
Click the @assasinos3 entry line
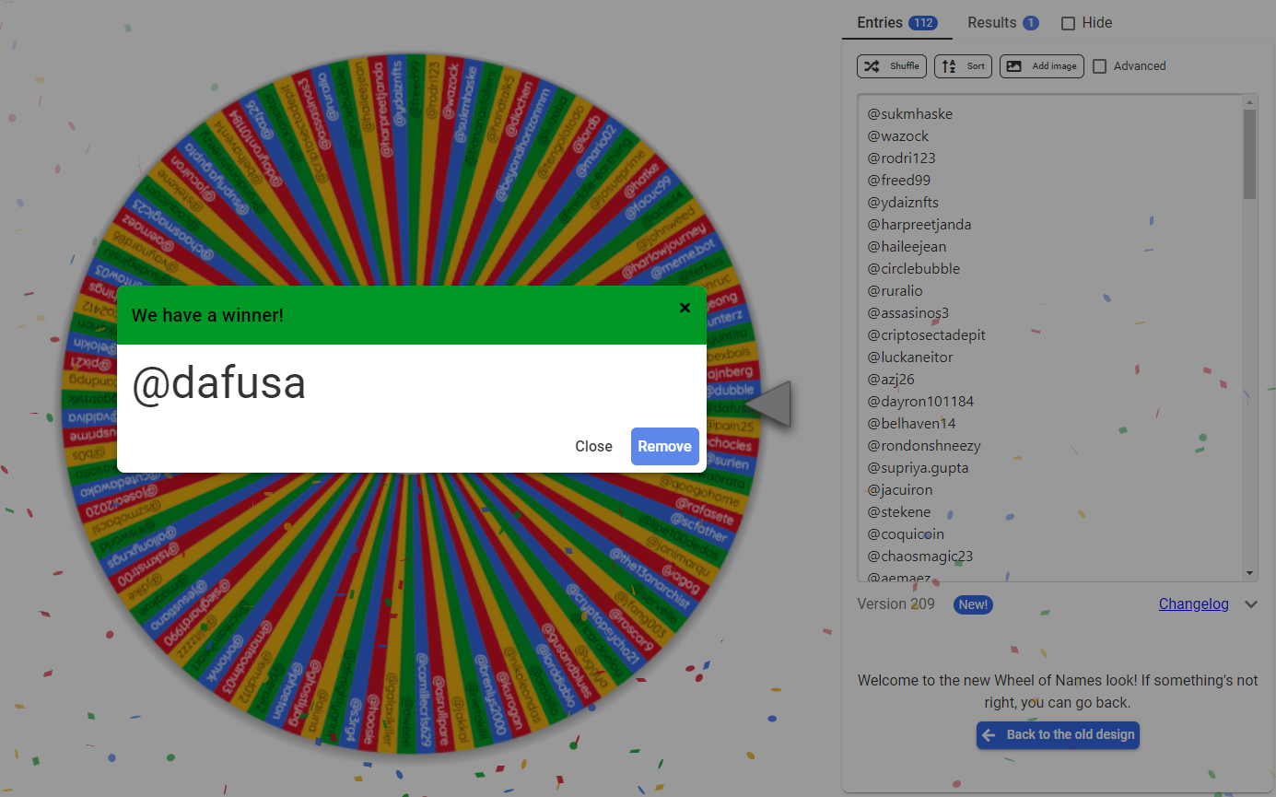907,313
